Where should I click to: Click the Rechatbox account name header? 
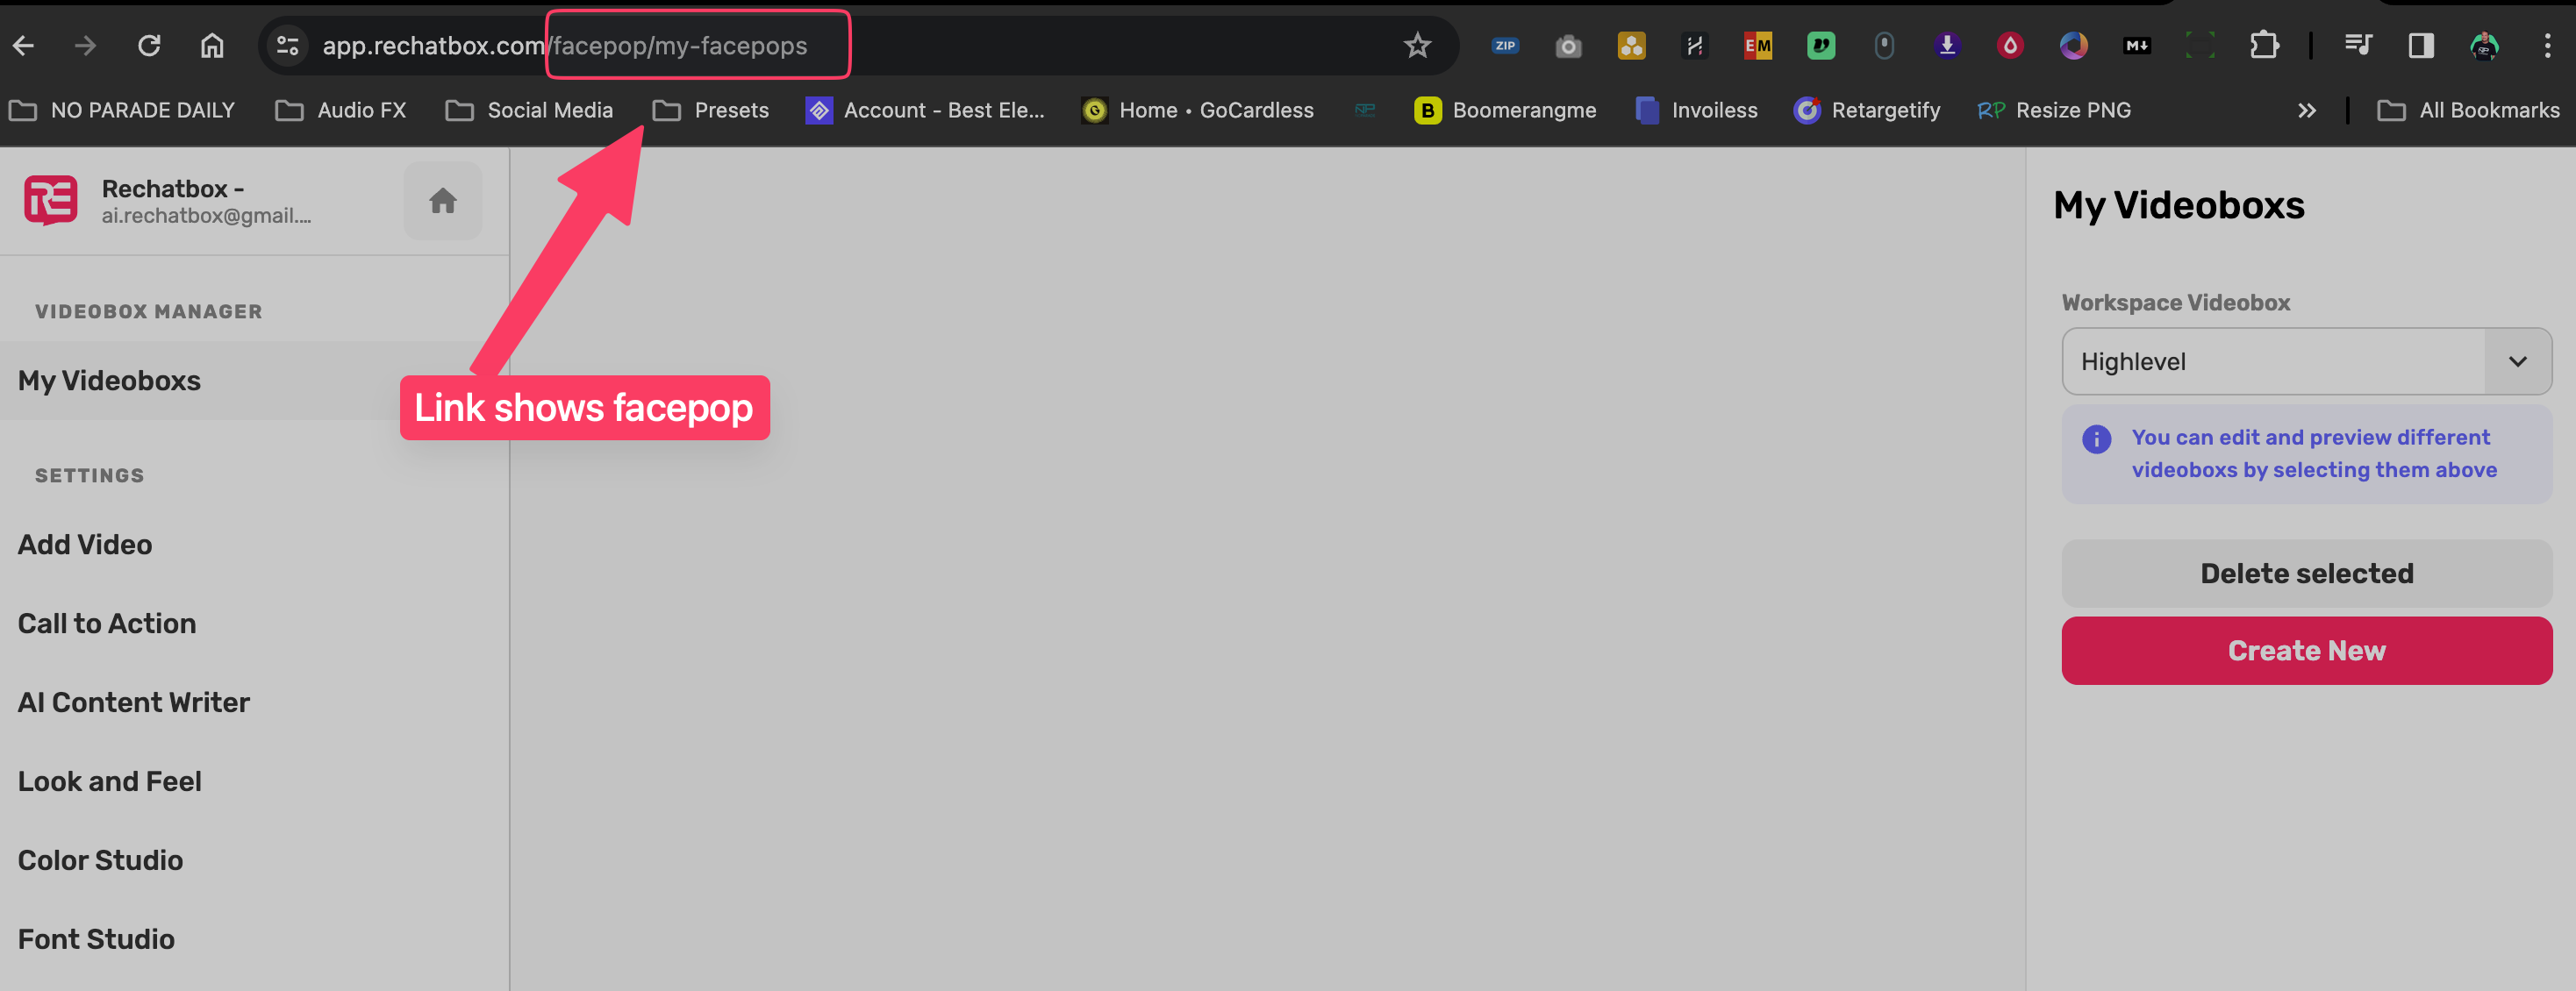click(172, 188)
